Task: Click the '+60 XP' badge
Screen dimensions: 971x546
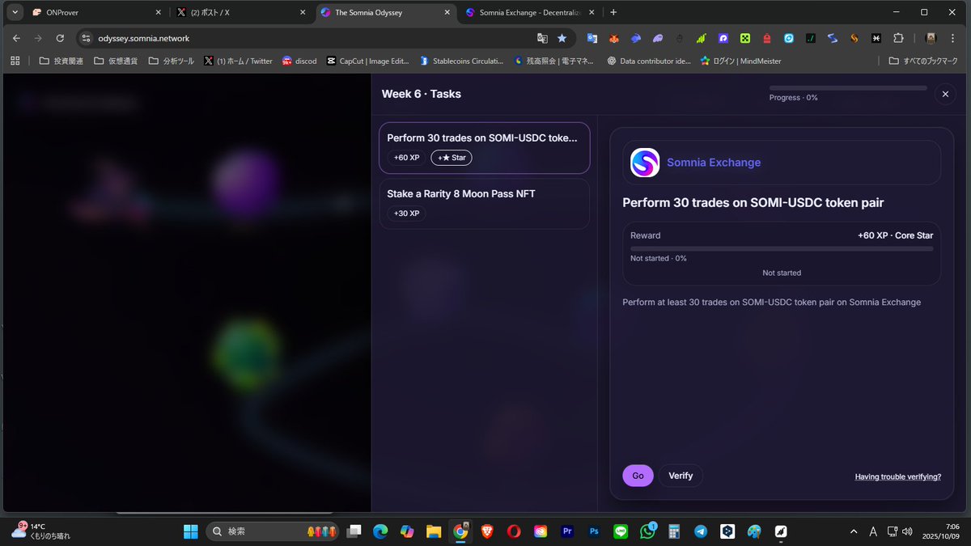Action: pos(406,158)
